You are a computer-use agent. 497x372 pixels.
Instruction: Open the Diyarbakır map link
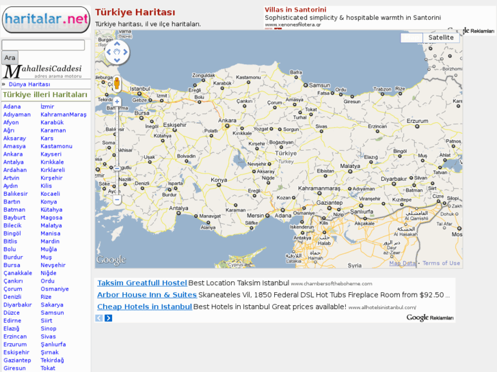click(x=18, y=304)
